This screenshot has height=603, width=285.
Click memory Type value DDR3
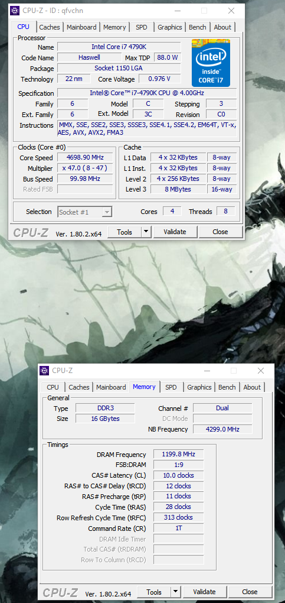pos(105,408)
